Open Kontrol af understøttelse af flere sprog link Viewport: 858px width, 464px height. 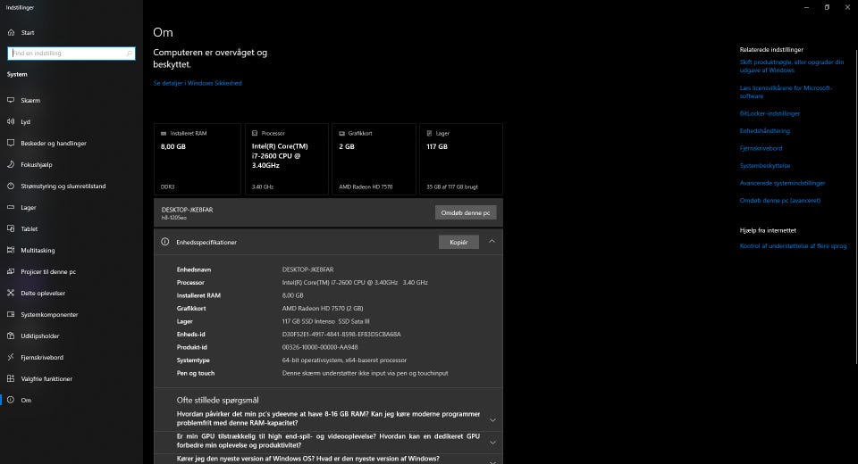point(793,246)
